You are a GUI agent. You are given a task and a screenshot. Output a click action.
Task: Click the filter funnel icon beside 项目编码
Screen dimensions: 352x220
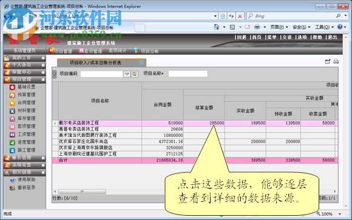pyautogui.click(x=55, y=74)
